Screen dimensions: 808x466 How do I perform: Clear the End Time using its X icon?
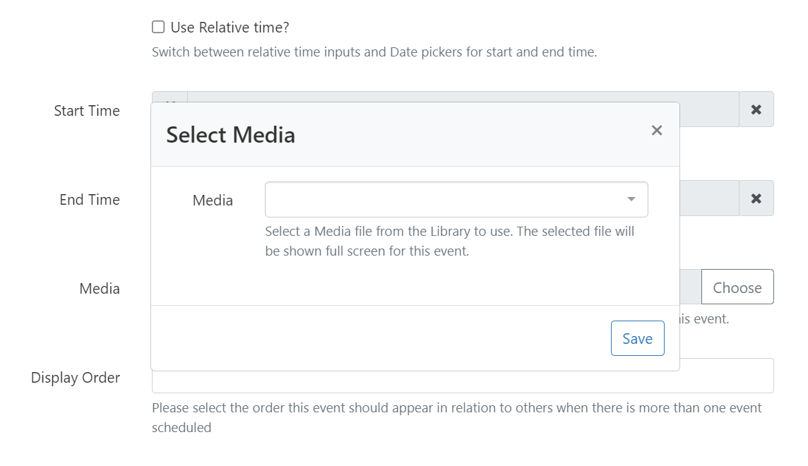click(756, 198)
